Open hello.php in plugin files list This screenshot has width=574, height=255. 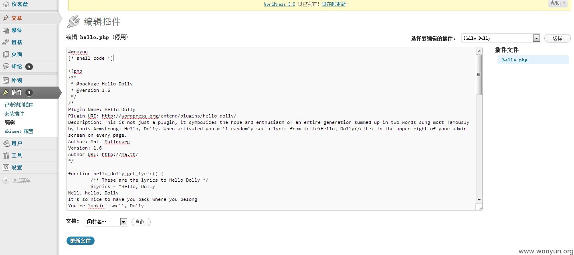[x=515, y=60]
